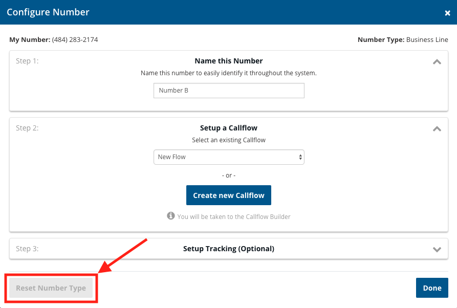Click the info icon beside Callflow Builder note
The width and height of the screenshot is (457, 308).
(171, 216)
